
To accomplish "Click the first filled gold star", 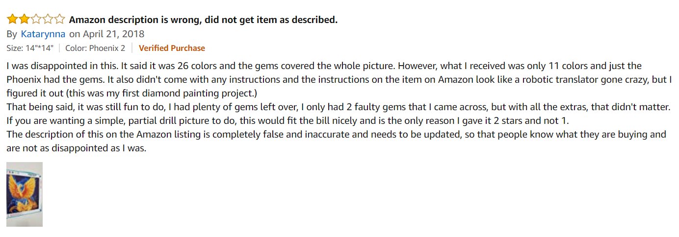I will click(x=12, y=20).
